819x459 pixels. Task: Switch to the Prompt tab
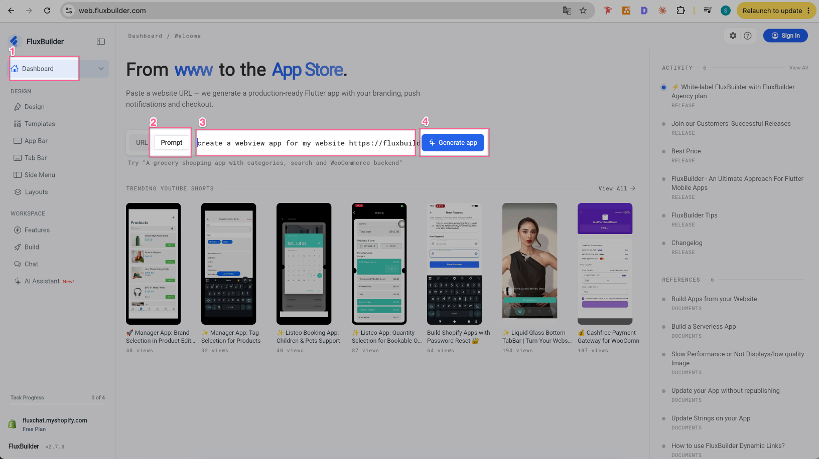172,143
